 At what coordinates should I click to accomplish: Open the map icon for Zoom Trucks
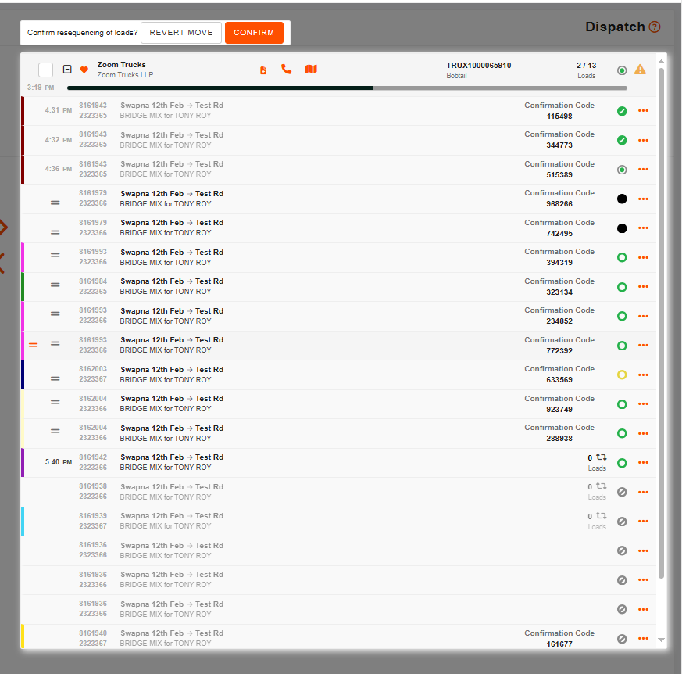[311, 70]
